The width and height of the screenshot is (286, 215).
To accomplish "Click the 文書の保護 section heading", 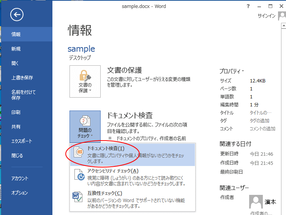I will coord(125,70).
